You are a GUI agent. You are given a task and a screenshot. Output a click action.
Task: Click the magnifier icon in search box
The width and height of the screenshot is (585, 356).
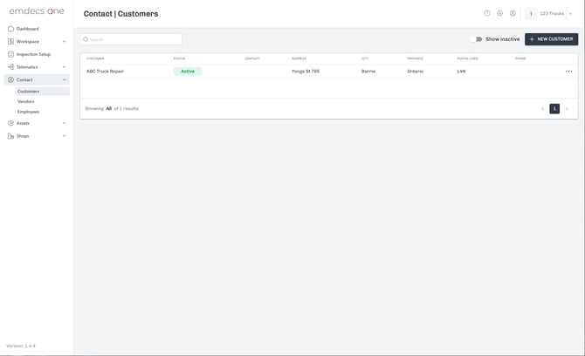click(x=86, y=39)
